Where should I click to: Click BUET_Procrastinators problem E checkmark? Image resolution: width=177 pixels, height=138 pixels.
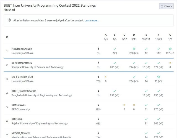point(146,91)
